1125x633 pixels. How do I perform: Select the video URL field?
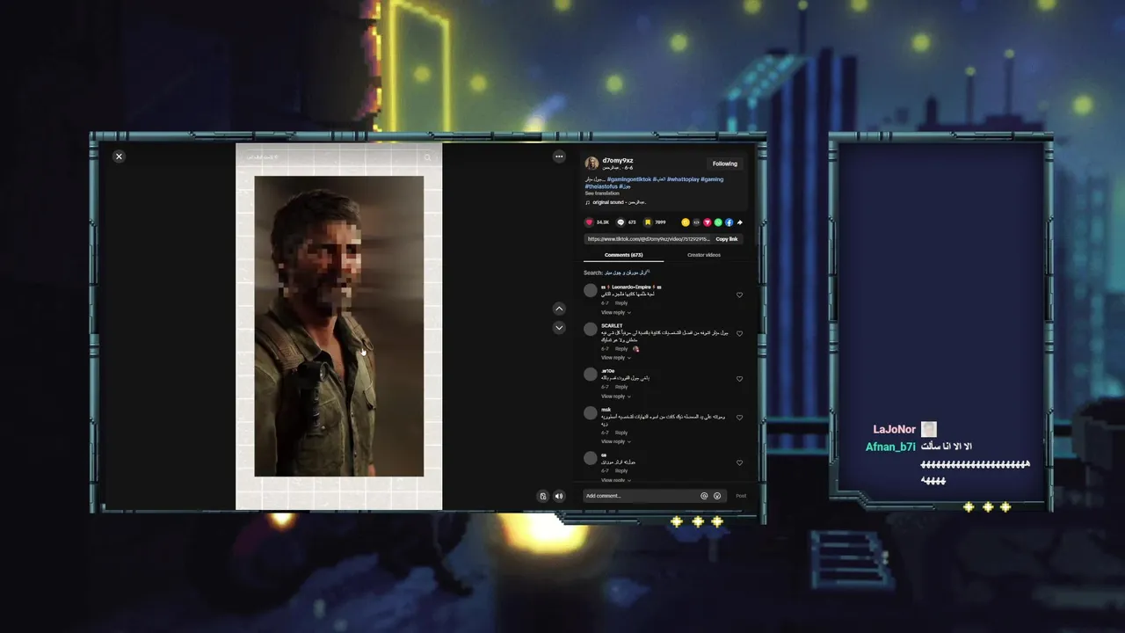[x=649, y=239]
